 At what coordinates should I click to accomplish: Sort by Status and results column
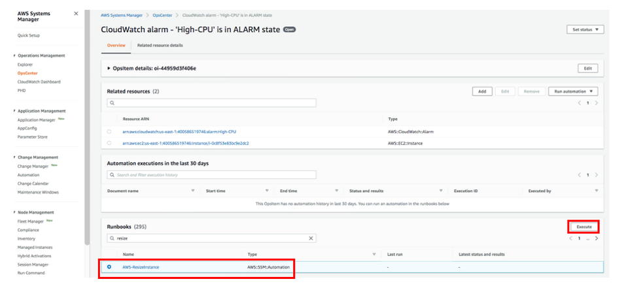[x=441, y=191]
